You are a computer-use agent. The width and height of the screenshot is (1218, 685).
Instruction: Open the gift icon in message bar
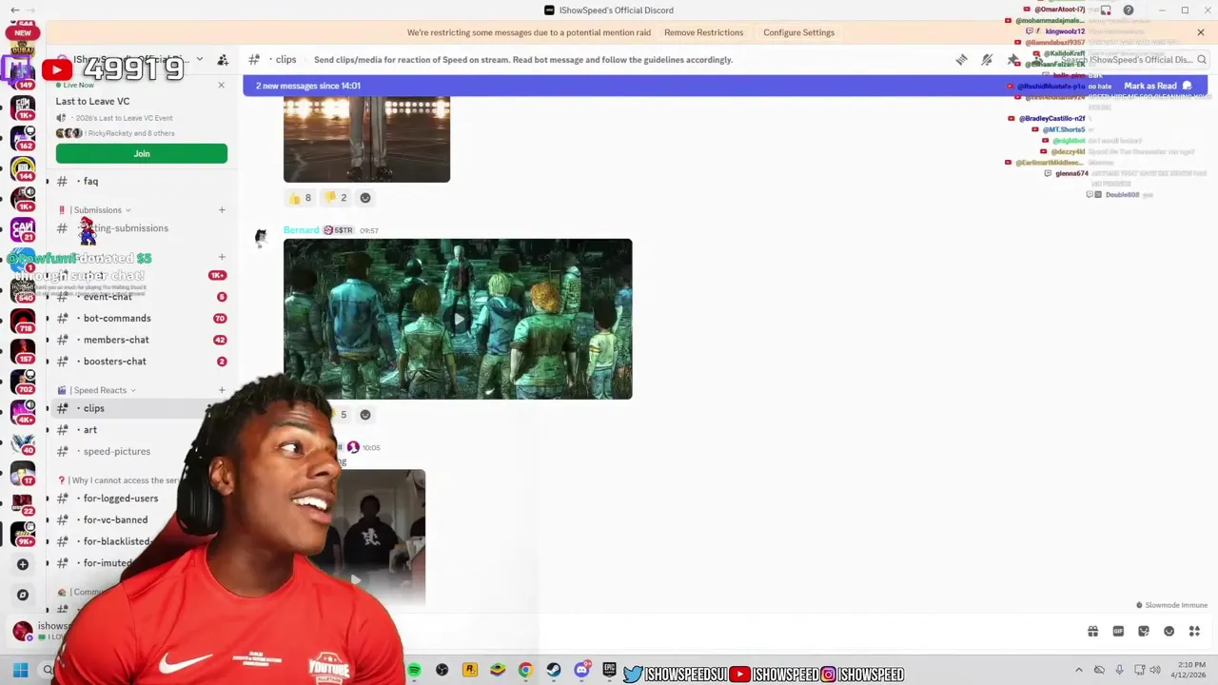click(x=1093, y=631)
